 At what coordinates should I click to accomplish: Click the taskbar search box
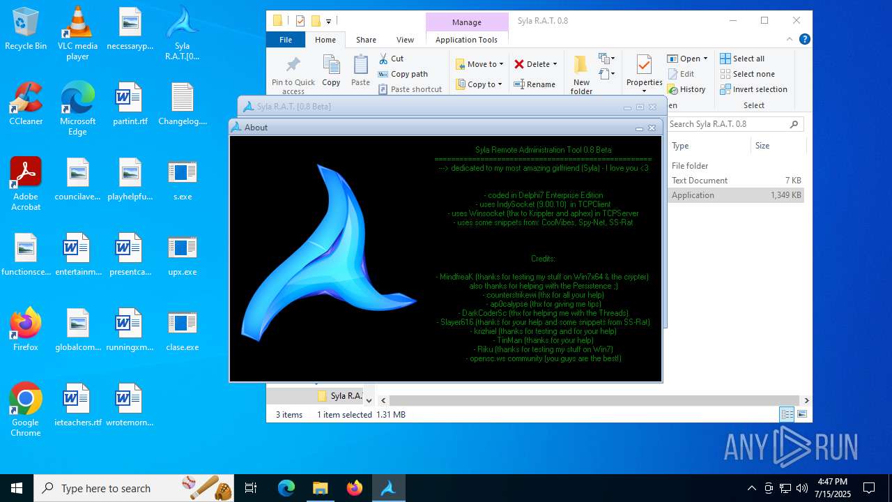click(x=134, y=488)
